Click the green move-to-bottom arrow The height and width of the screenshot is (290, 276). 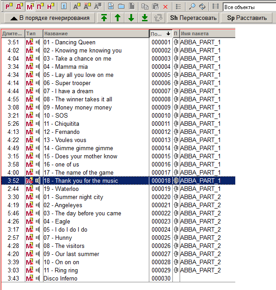pyautogui.click(x=145, y=18)
